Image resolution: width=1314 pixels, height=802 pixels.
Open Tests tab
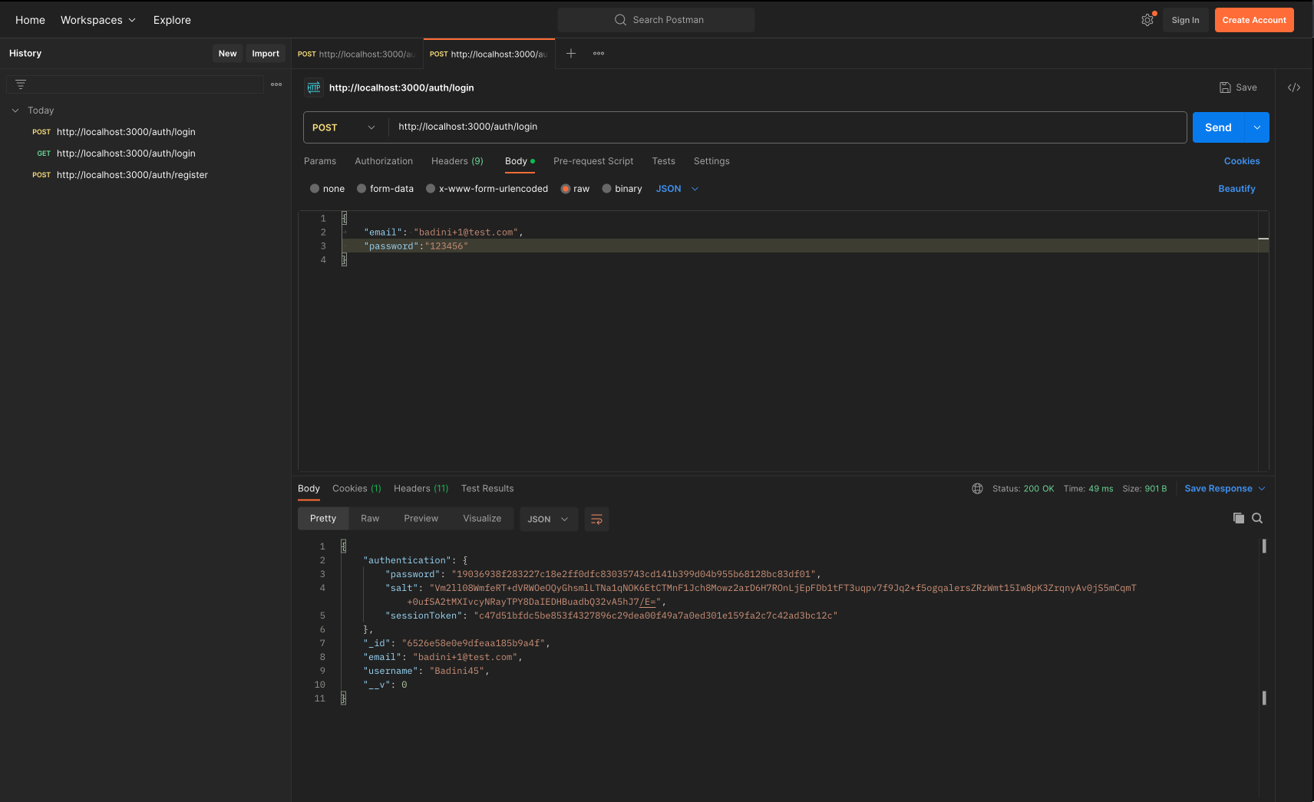664,161
